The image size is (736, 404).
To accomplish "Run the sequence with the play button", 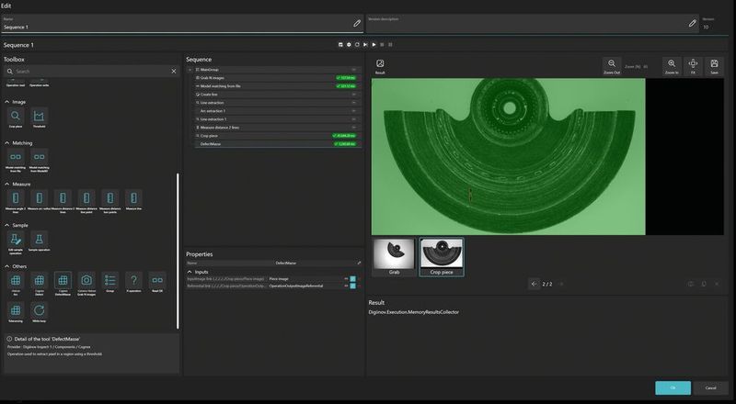I will pos(374,44).
